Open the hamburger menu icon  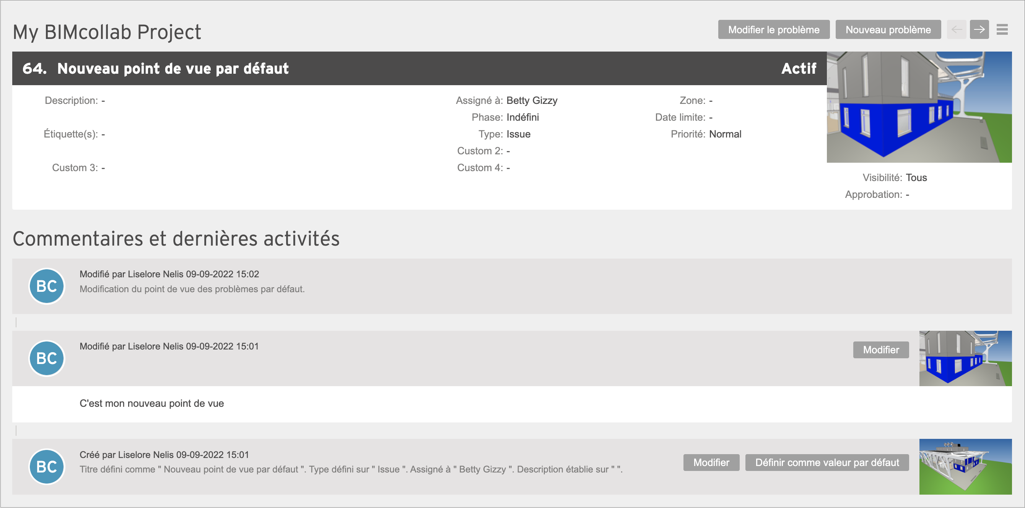1002,29
